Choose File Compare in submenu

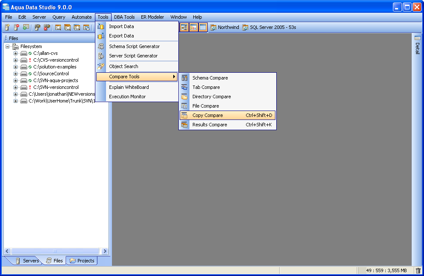pyautogui.click(x=227, y=106)
